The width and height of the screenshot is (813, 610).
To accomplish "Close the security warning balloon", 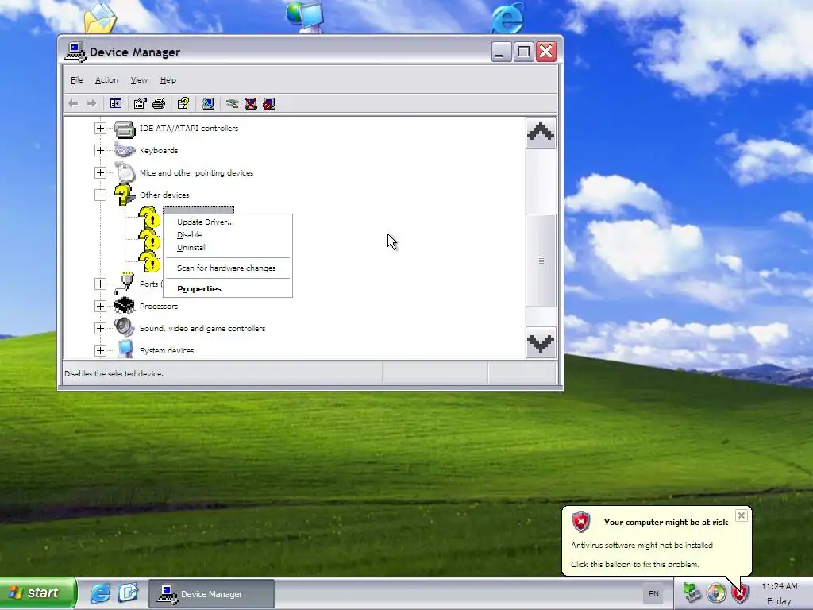I will pos(742,515).
